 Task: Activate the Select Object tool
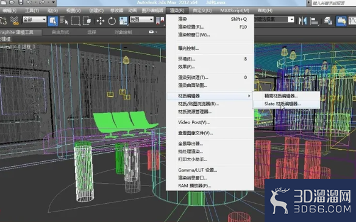point(52,21)
